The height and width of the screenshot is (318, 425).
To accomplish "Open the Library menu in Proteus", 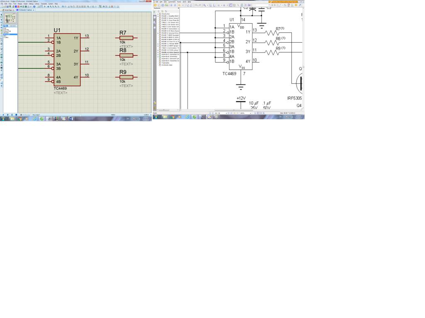I will tap(37, 4).
